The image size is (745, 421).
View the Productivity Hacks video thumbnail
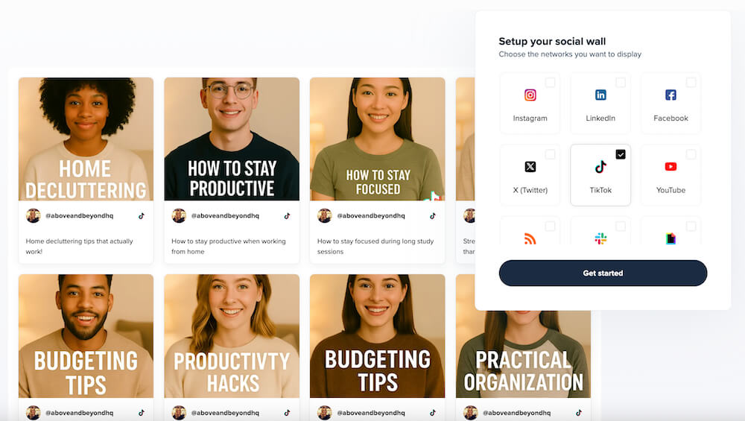tap(232, 336)
